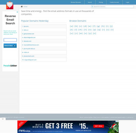Open Search in top navigation

click(x=90, y=2)
